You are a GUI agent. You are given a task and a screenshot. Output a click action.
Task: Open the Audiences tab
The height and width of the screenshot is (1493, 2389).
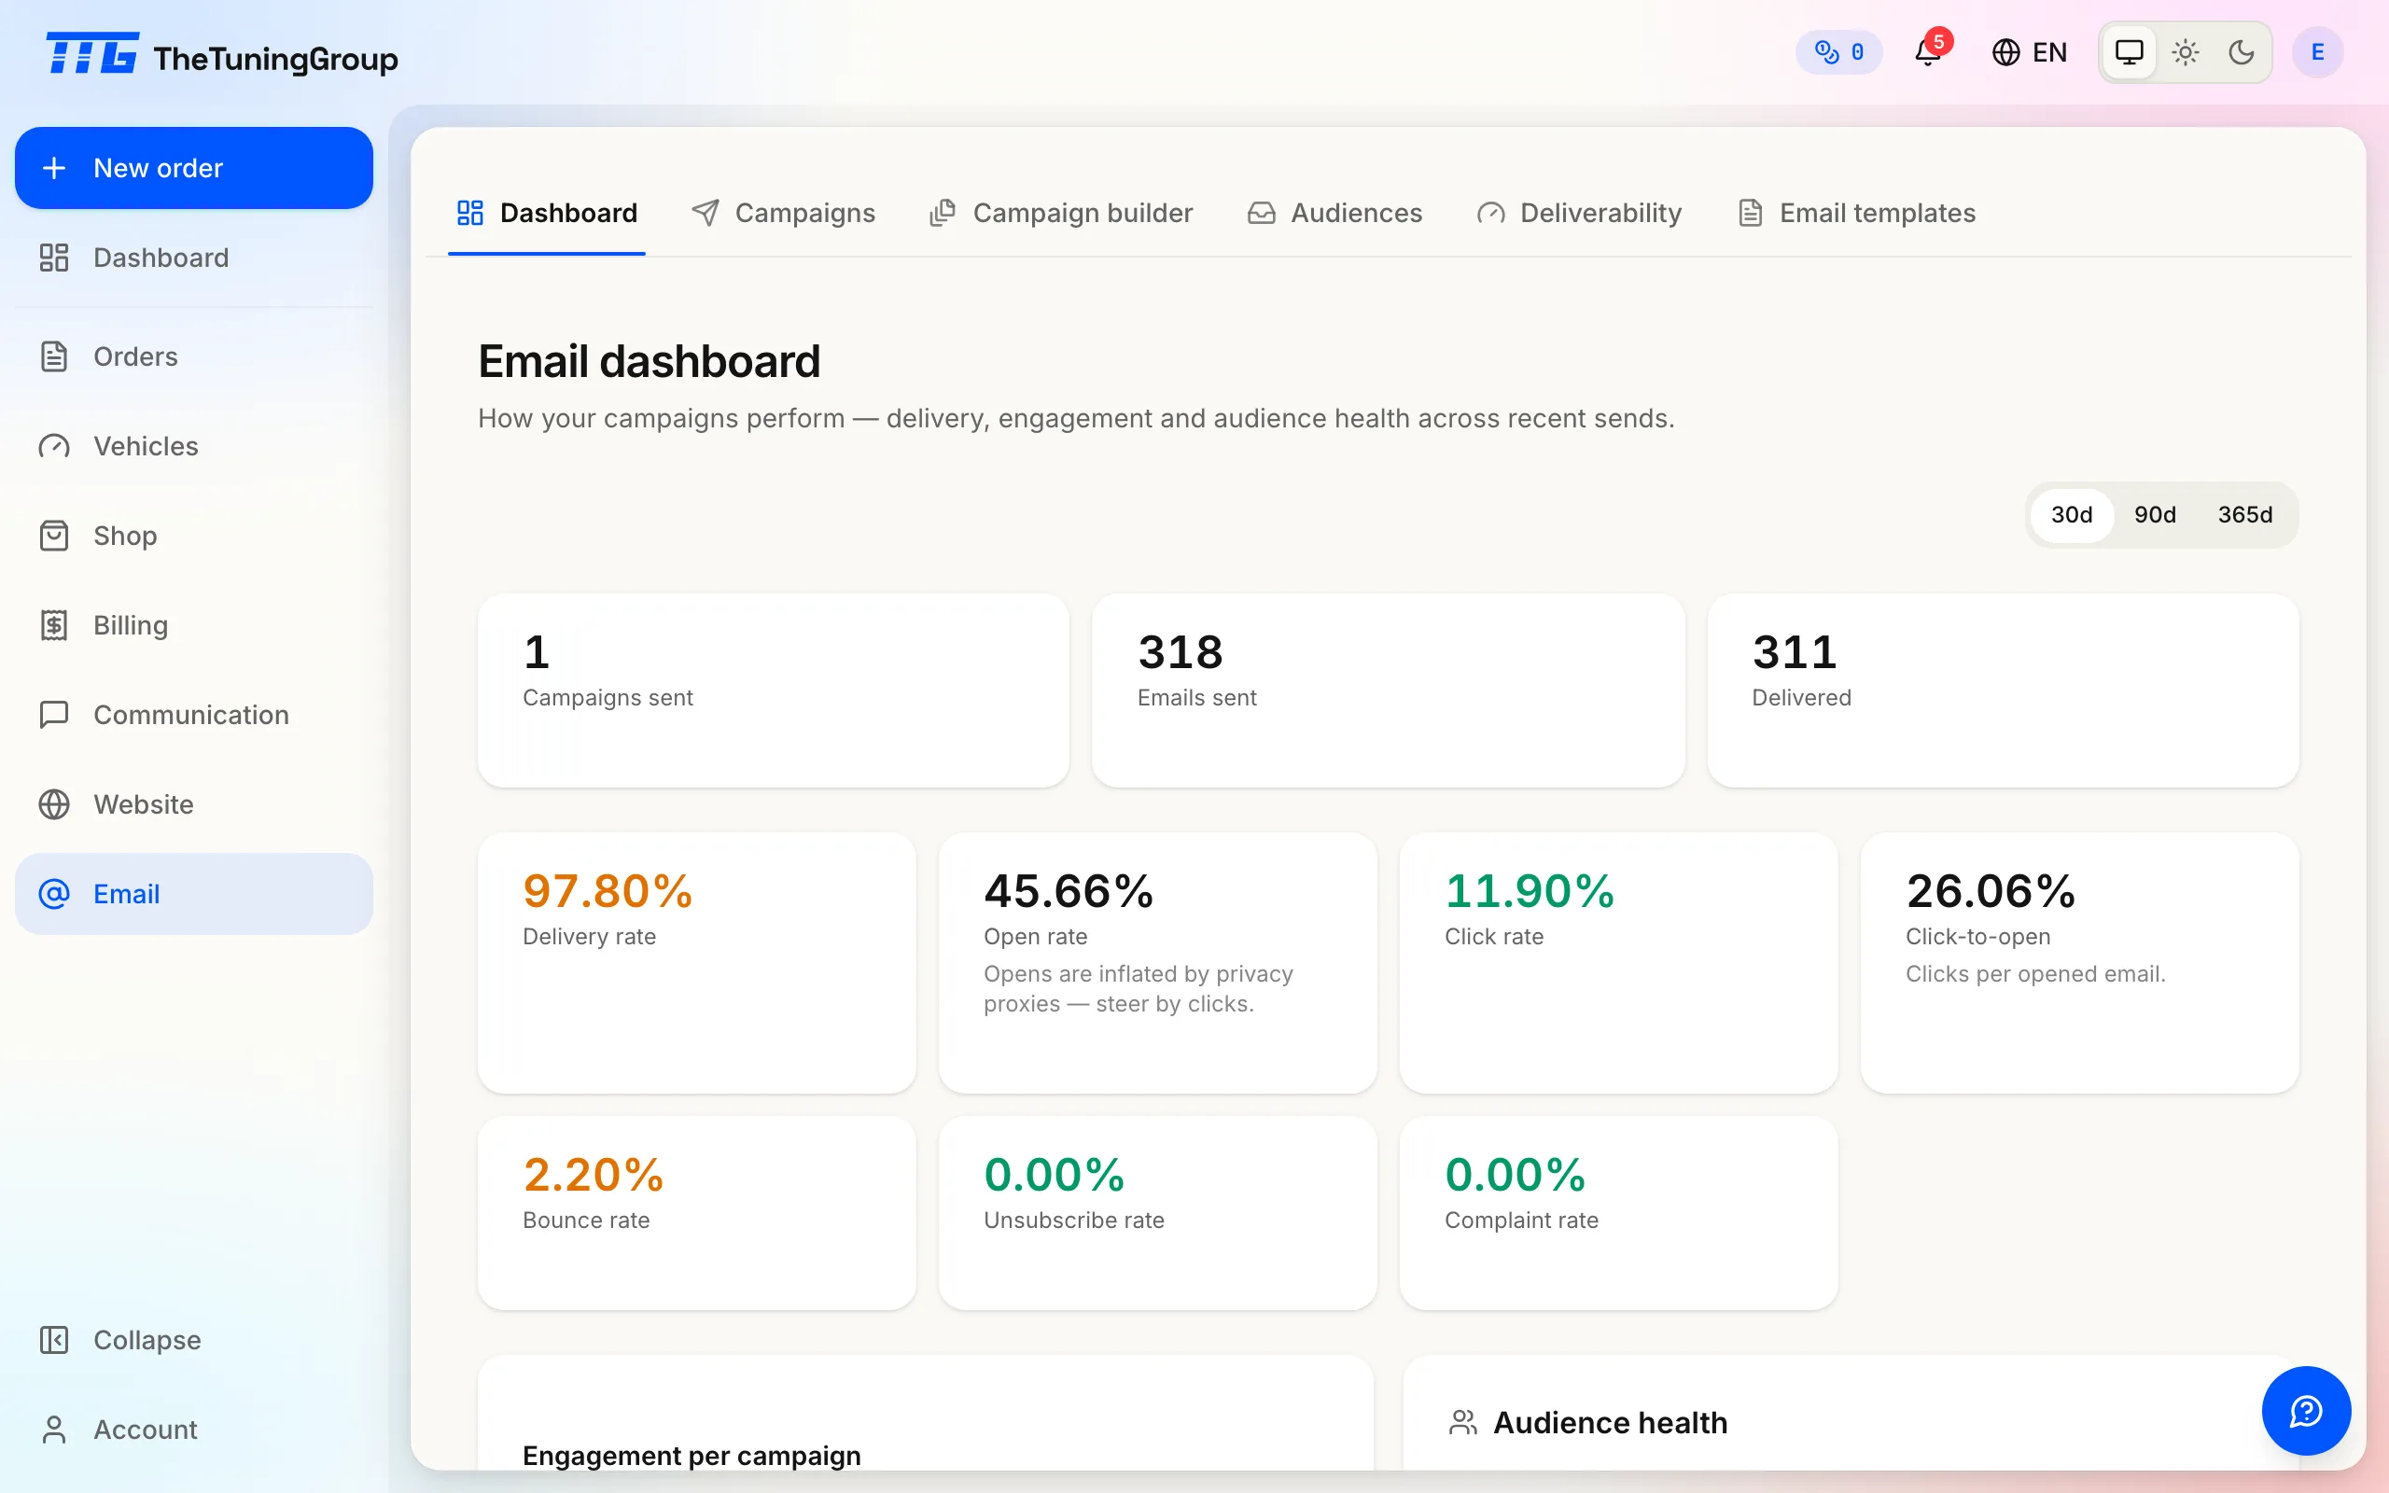click(1334, 214)
